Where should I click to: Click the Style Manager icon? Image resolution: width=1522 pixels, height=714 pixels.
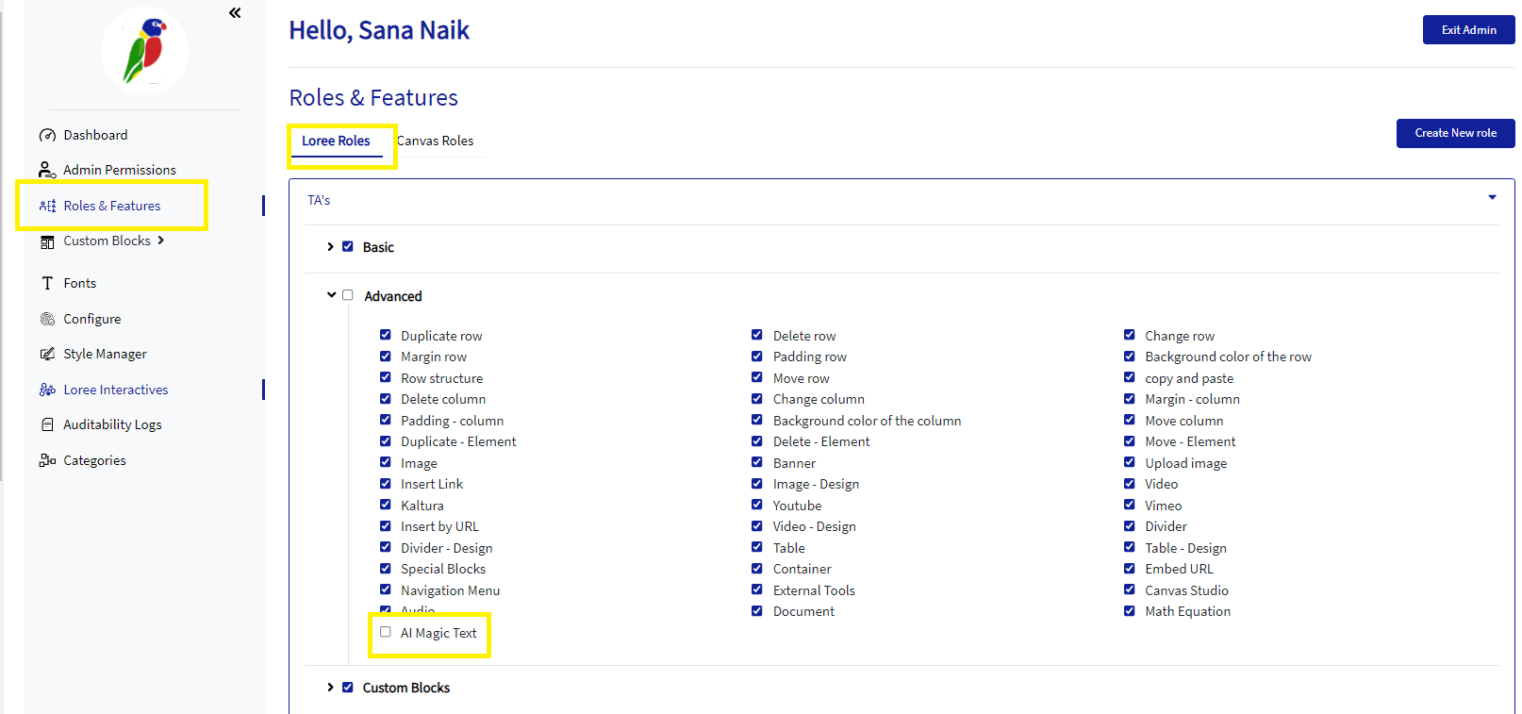point(47,354)
